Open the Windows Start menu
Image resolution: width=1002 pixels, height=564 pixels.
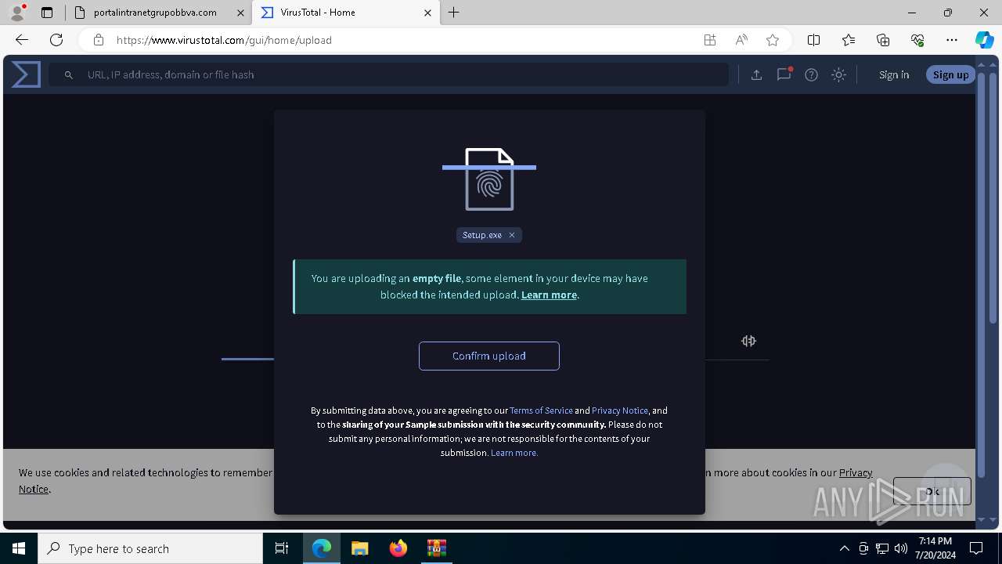(19, 548)
